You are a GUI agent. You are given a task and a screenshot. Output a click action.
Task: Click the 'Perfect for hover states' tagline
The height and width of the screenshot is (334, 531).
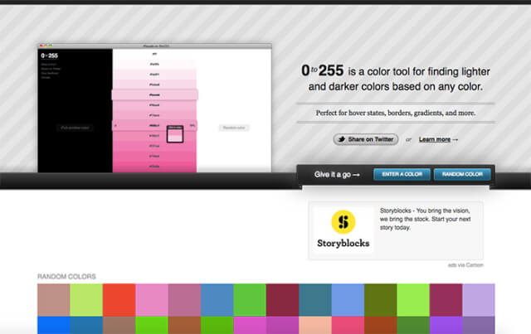click(x=396, y=113)
